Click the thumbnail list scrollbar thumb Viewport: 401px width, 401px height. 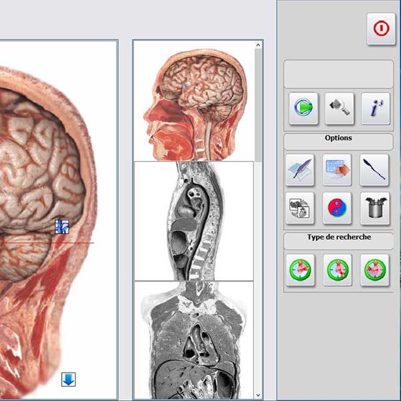click(258, 105)
